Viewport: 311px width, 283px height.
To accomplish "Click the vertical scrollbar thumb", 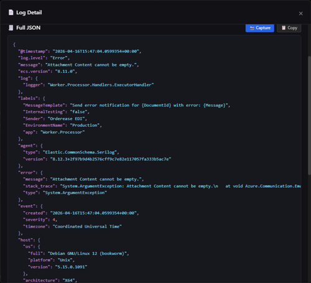I will coord(309,115).
